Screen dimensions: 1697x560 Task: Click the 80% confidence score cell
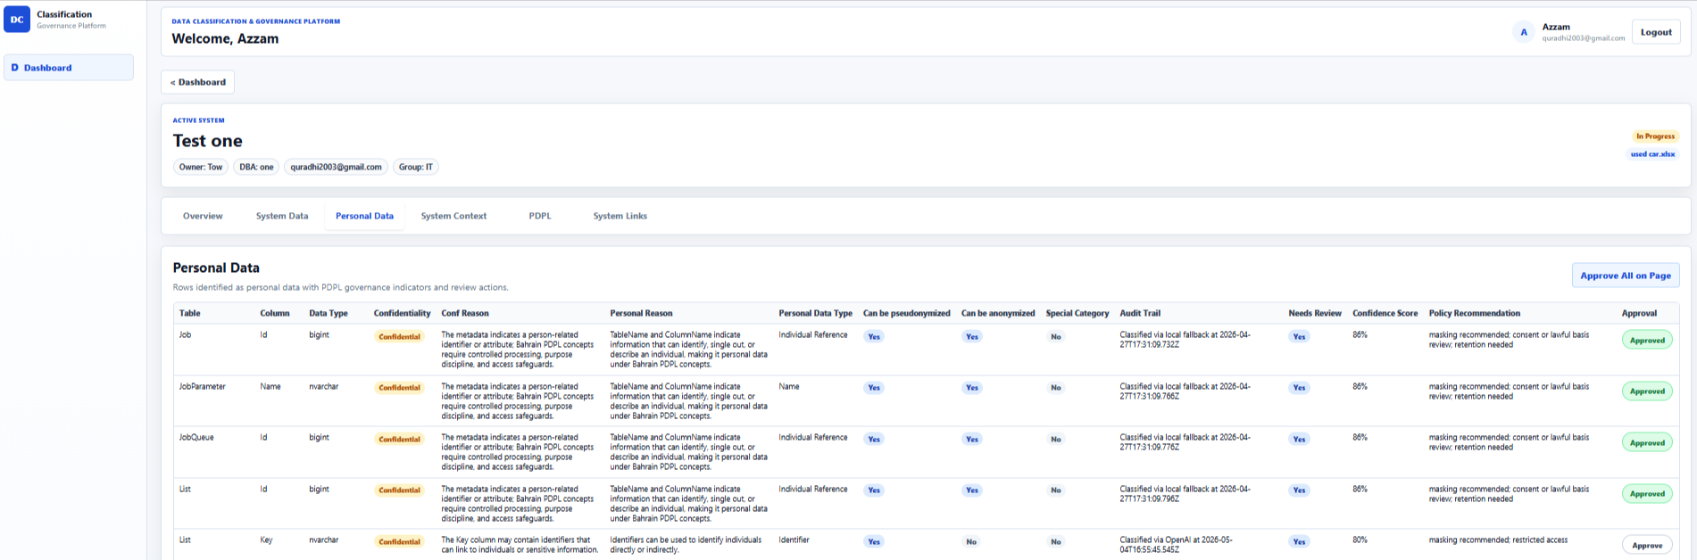(1360, 540)
